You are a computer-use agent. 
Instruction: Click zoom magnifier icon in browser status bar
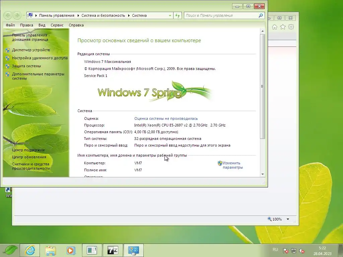tap(270, 219)
